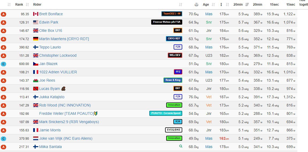Viewport: 308px width, 152px height.
Task: Click the category C badge for Joke van Wijk
Action: point(3,139)
